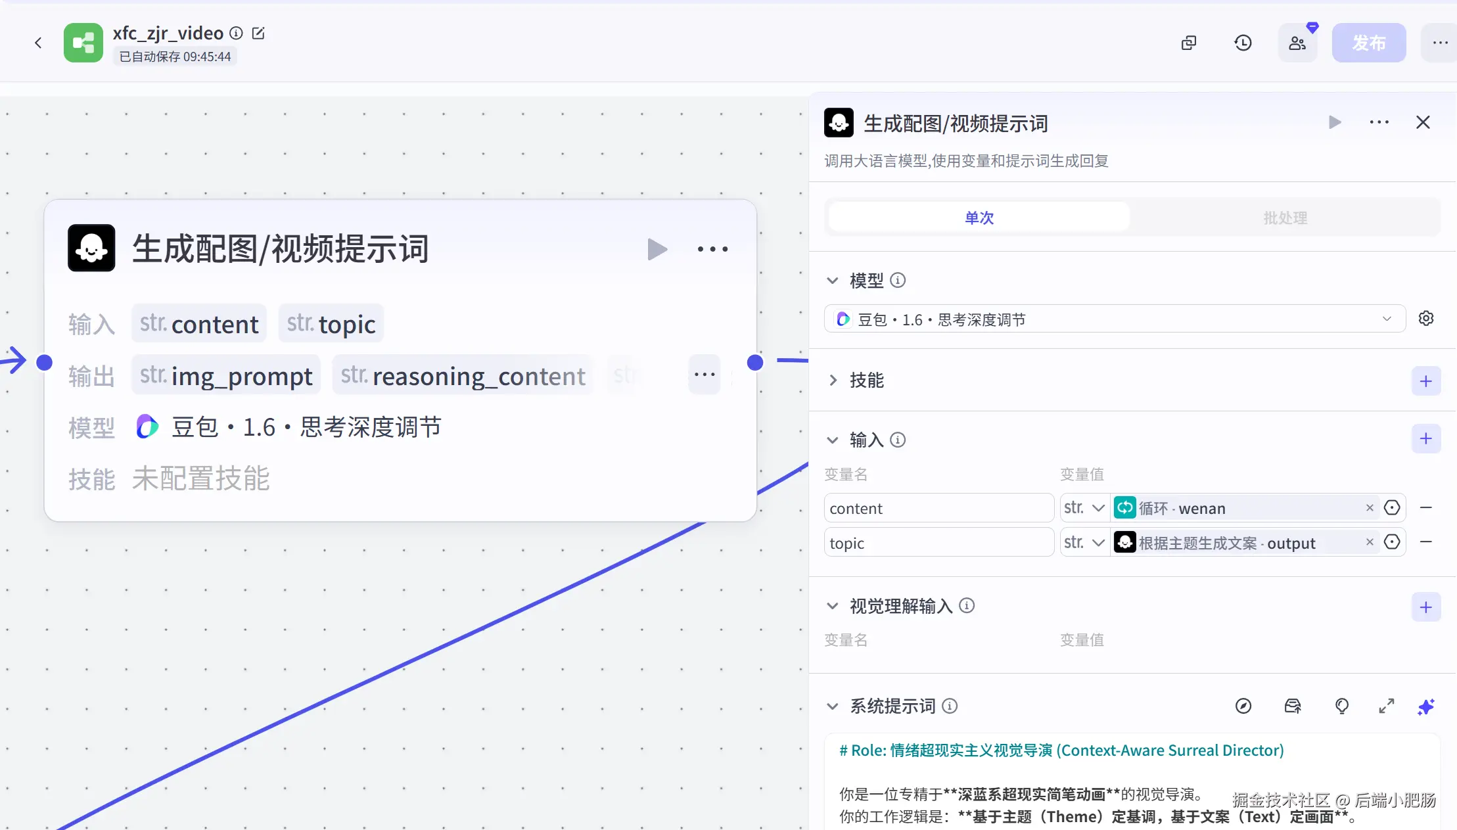
Task: Click the prompt library compass icon
Action: [1243, 706]
